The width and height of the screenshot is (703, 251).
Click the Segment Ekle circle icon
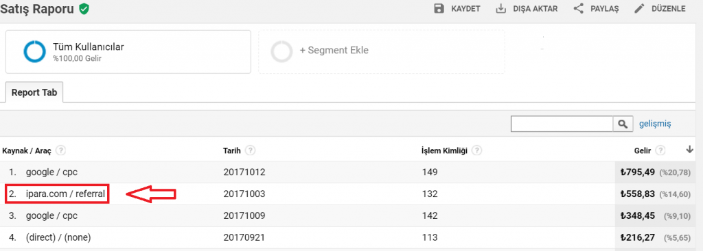282,51
